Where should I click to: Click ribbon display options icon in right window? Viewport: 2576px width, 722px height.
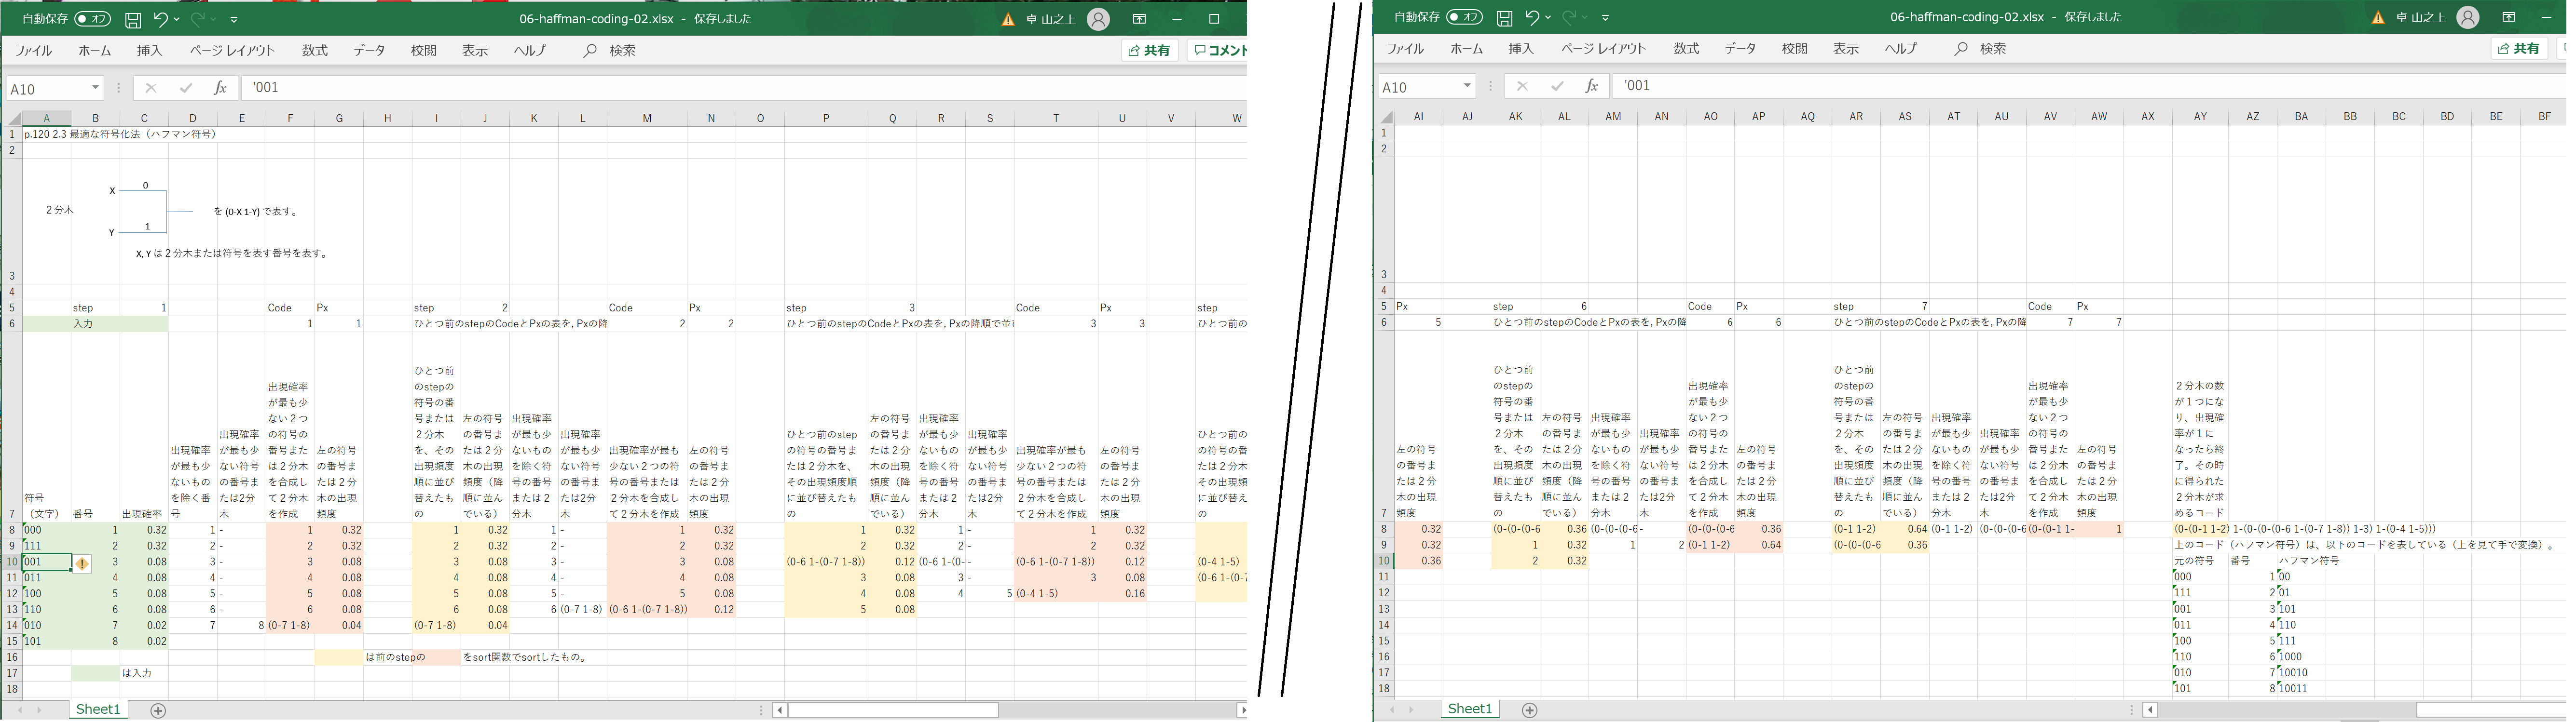(x=2509, y=17)
